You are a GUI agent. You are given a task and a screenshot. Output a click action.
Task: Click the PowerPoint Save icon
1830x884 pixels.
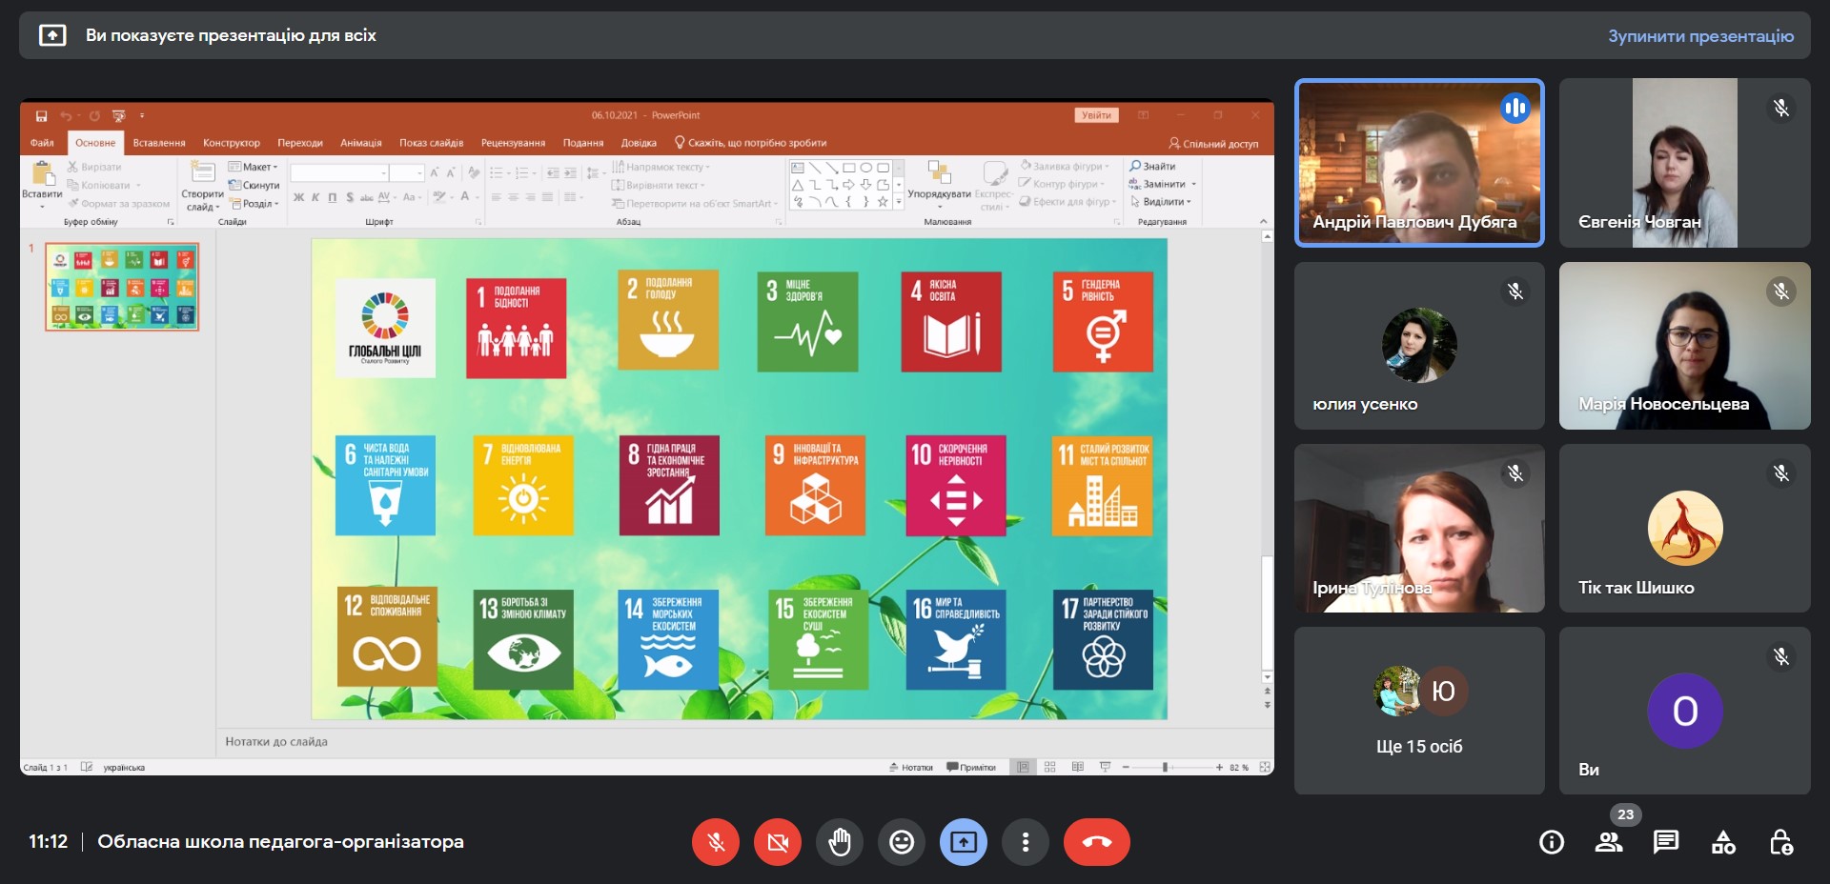pyautogui.click(x=42, y=115)
